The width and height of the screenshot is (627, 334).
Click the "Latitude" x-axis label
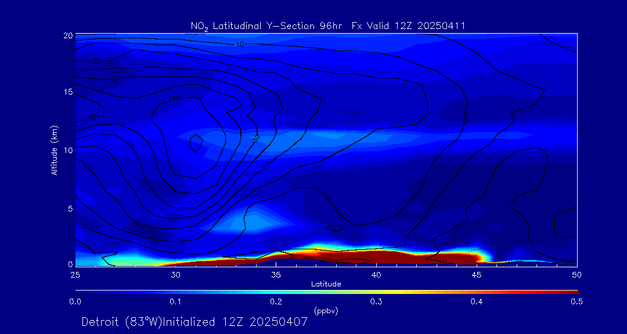click(326, 284)
